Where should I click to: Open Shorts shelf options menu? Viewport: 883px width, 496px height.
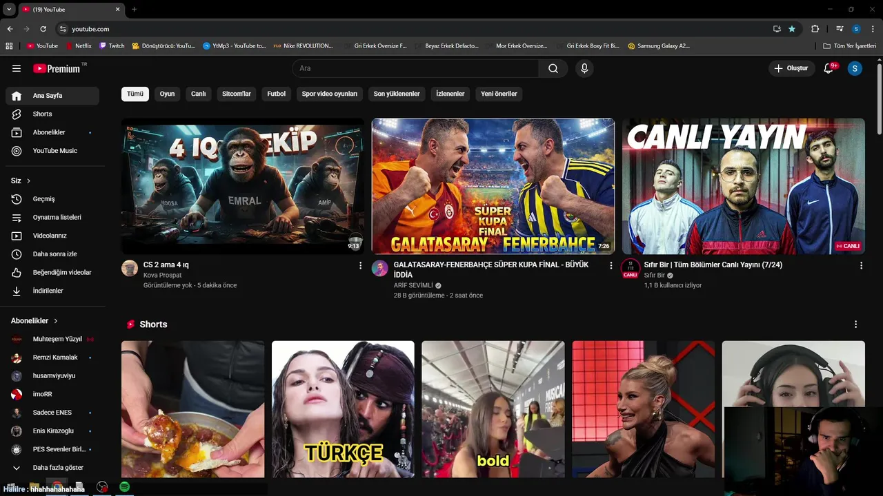click(856, 324)
